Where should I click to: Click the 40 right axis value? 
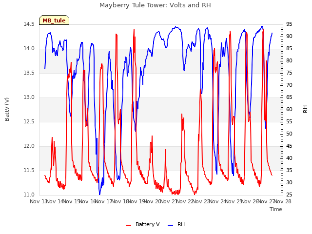pyautogui.click(x=289, y=158)
